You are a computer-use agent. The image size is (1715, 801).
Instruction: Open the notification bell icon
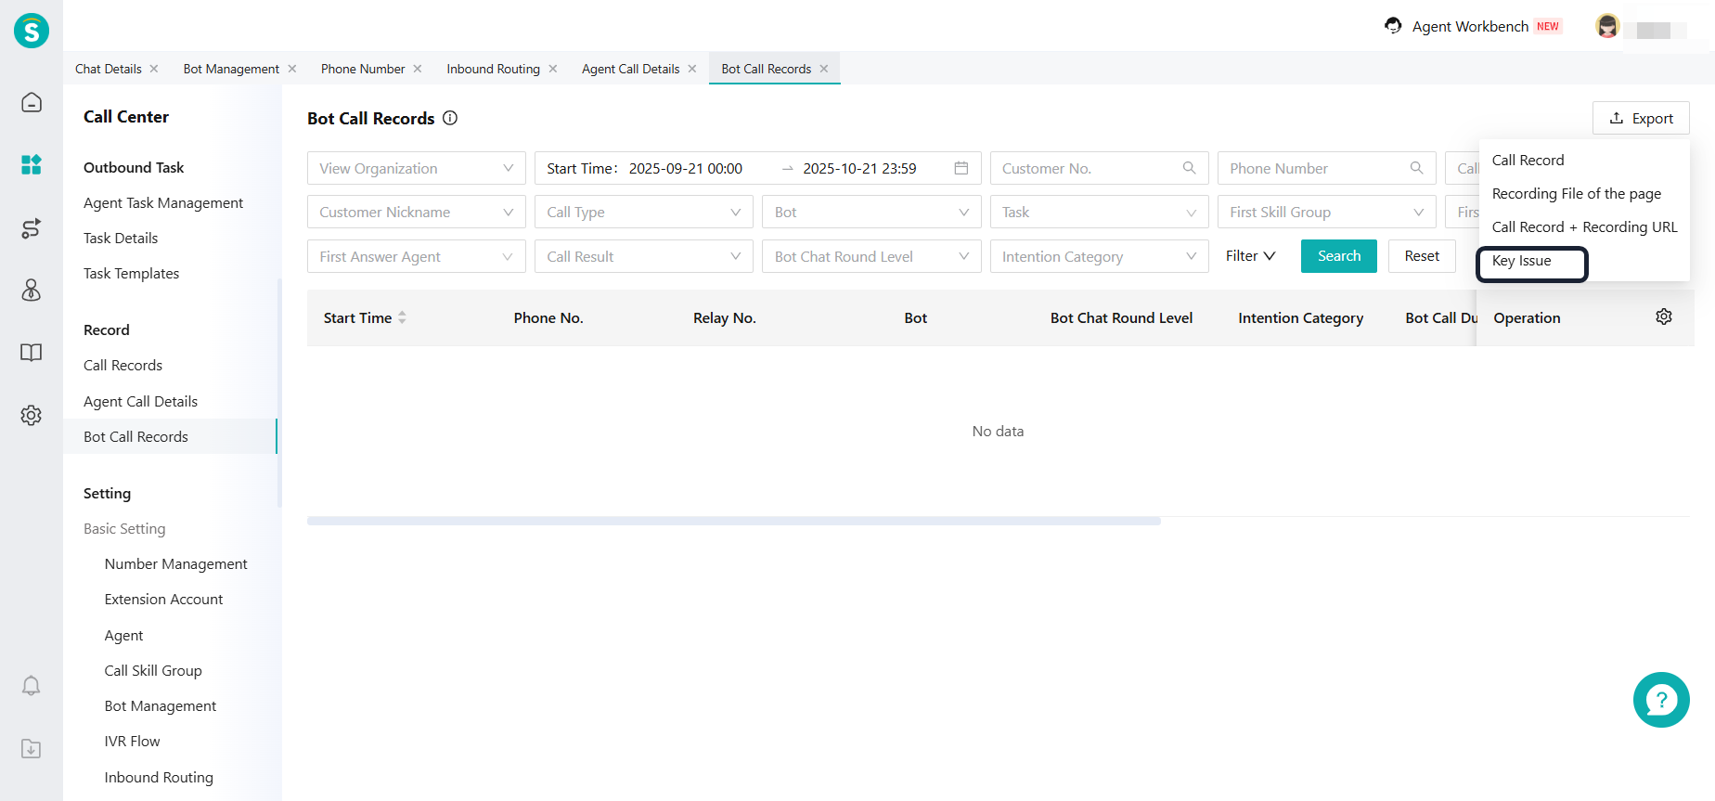(32, 686)
